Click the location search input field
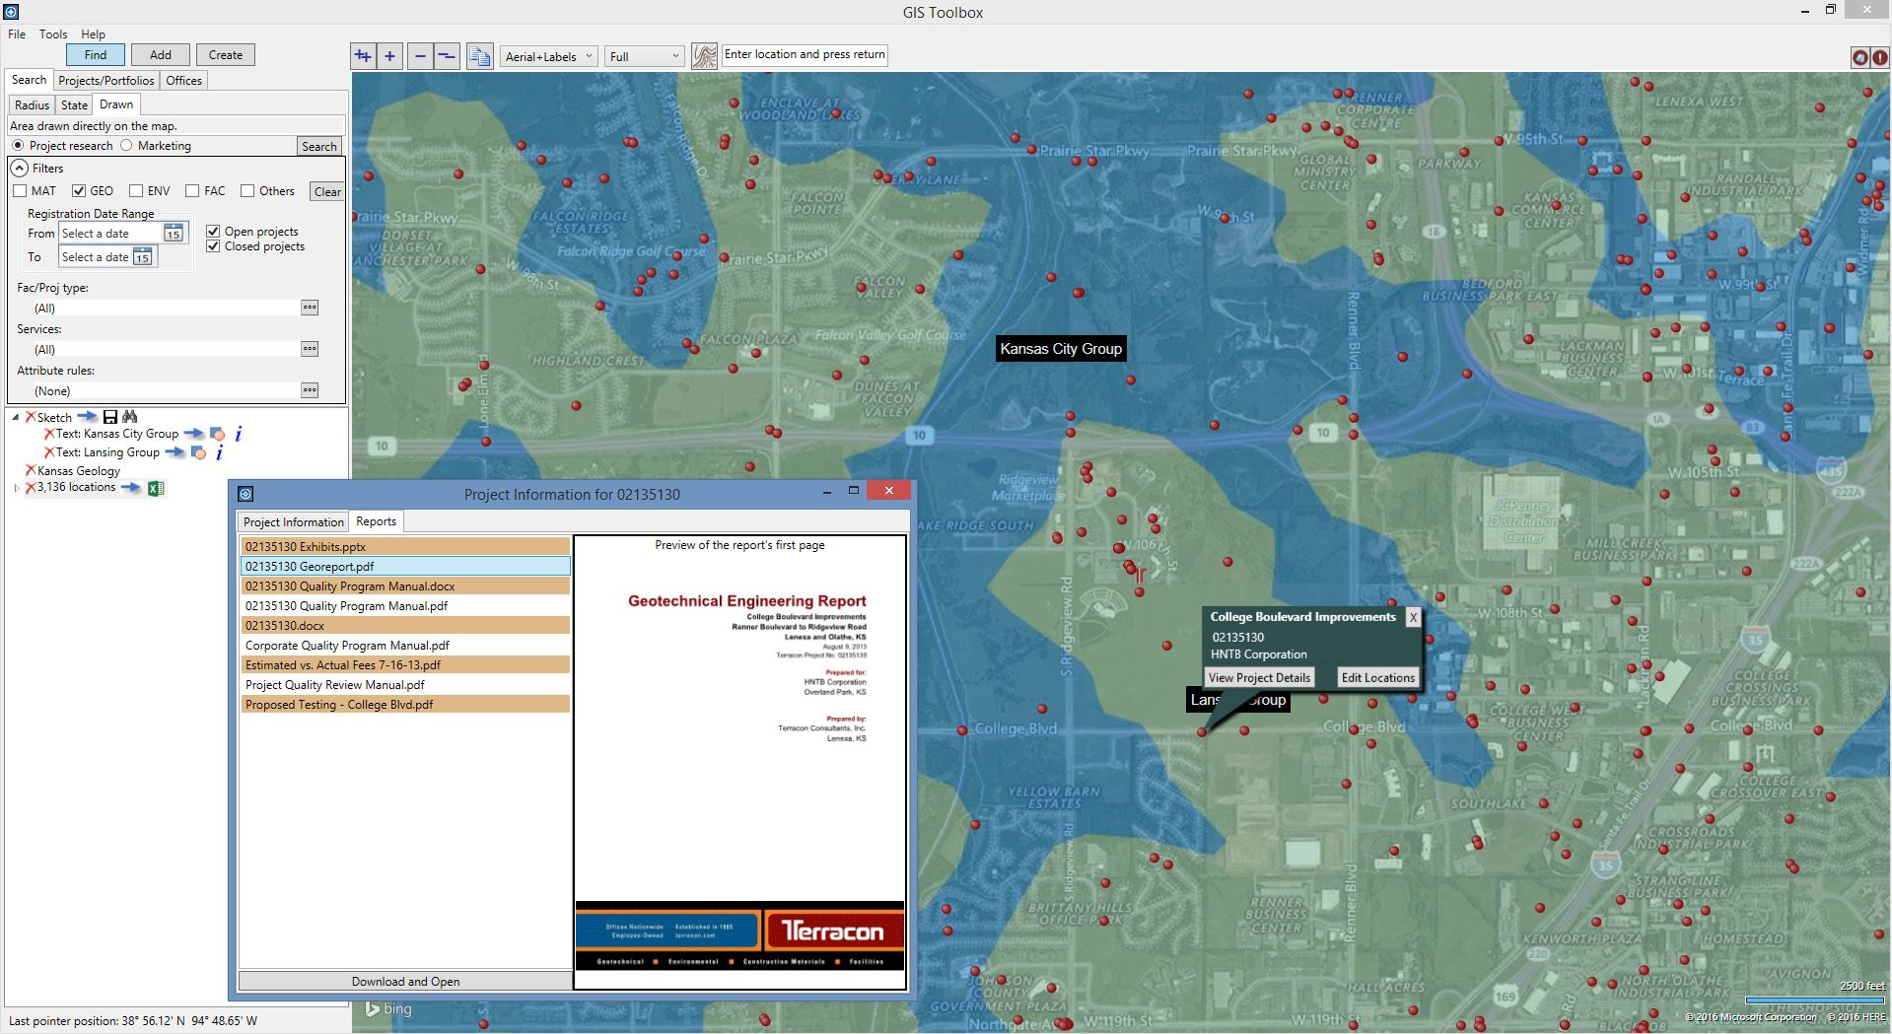Image resolution: width=1892 pixels, height=1034 pixels. point(805,55)
